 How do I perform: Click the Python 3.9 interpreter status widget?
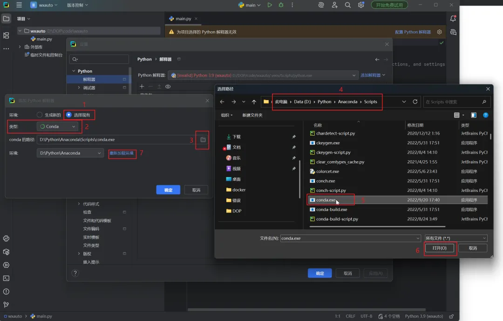tap(424, 316)
